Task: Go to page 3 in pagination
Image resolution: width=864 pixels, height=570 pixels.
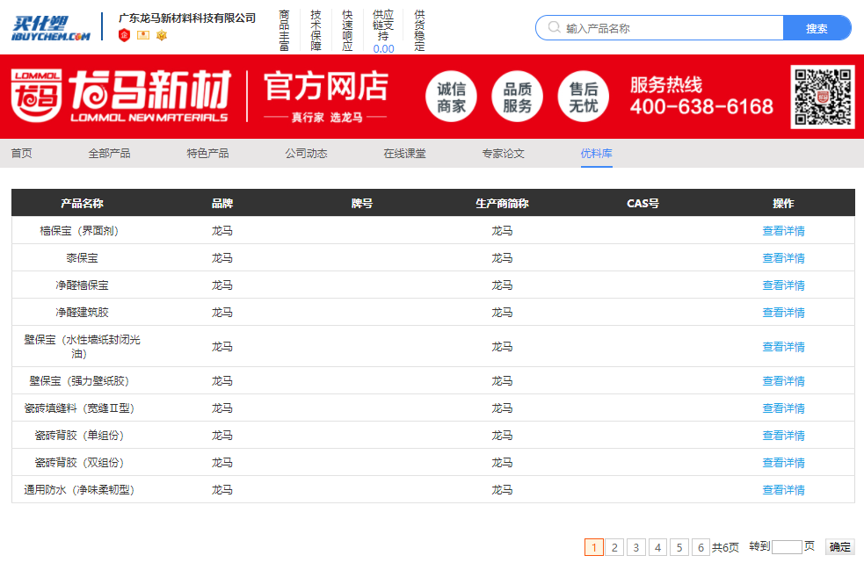Action: (x=635, y=547)
